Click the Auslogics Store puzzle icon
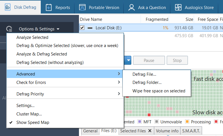This screenshot has width=223, height=136. 178,7
